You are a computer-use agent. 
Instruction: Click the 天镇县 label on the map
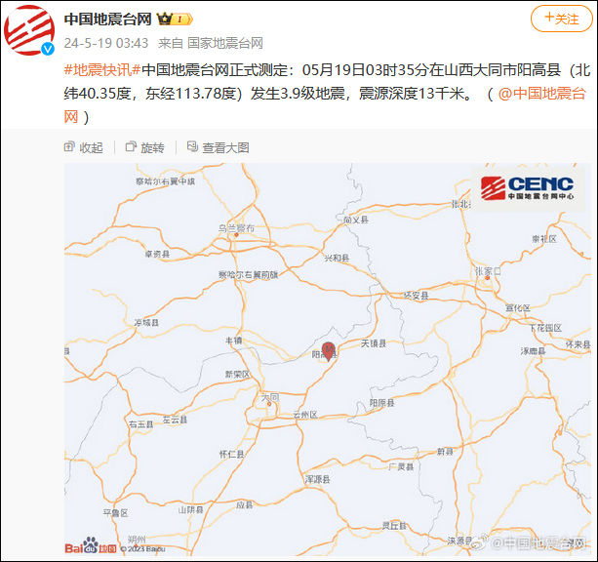click(x=374, y=343)
